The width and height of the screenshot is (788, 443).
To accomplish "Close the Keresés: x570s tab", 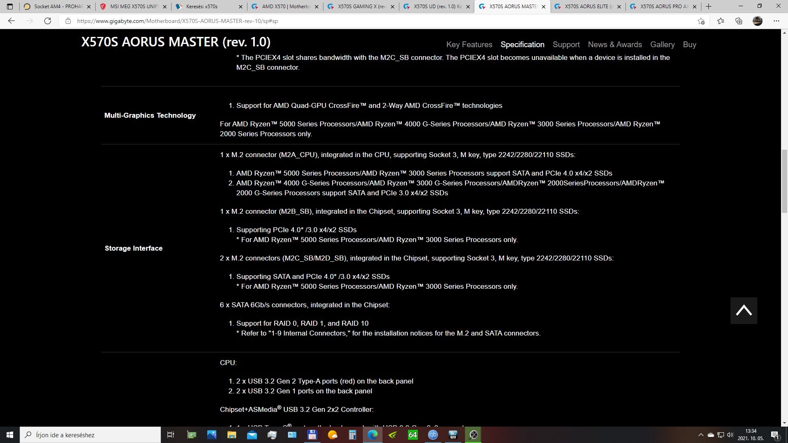I will 241,7.
